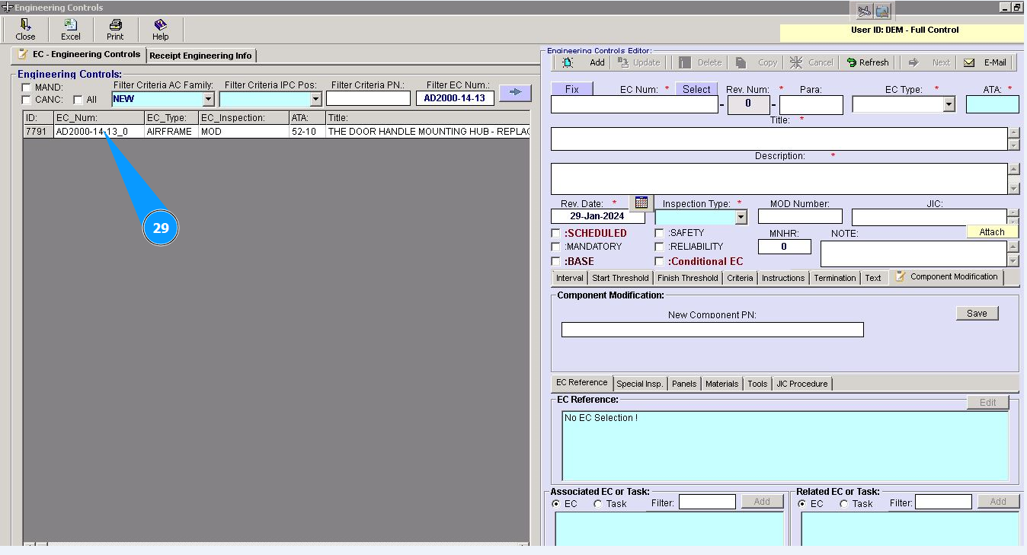Click the blue arrow filter apply button
The image size is (1027, 555).
515,92
